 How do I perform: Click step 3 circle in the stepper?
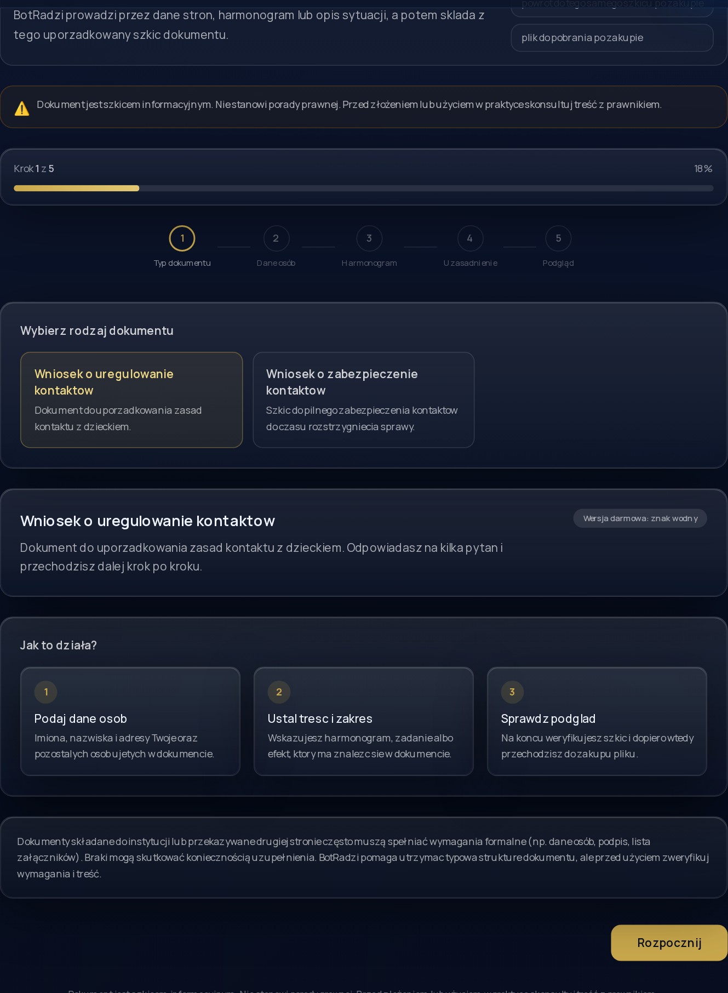click(x=369, y=238)
